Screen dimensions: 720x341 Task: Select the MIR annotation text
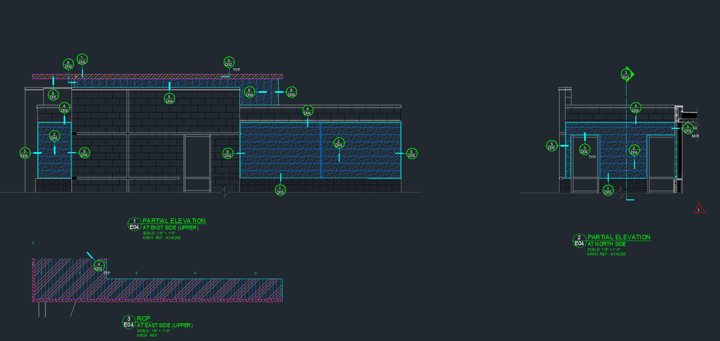pos(695,136)
